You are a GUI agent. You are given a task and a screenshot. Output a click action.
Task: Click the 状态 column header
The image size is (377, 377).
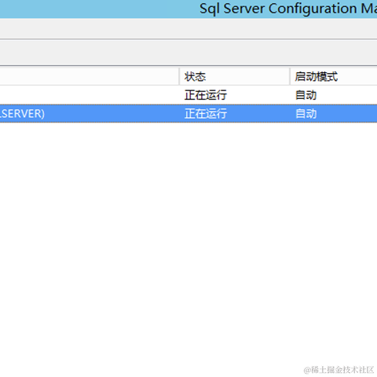tap(234, 76)
